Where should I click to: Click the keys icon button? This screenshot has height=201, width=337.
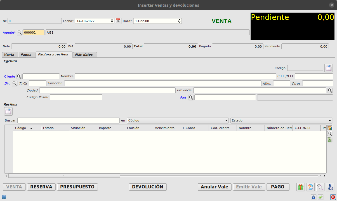point(320,187)
